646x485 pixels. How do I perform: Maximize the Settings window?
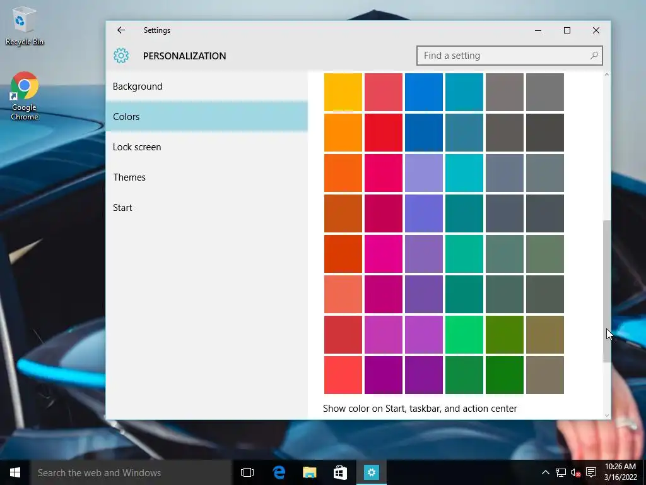tap(567, 30)
